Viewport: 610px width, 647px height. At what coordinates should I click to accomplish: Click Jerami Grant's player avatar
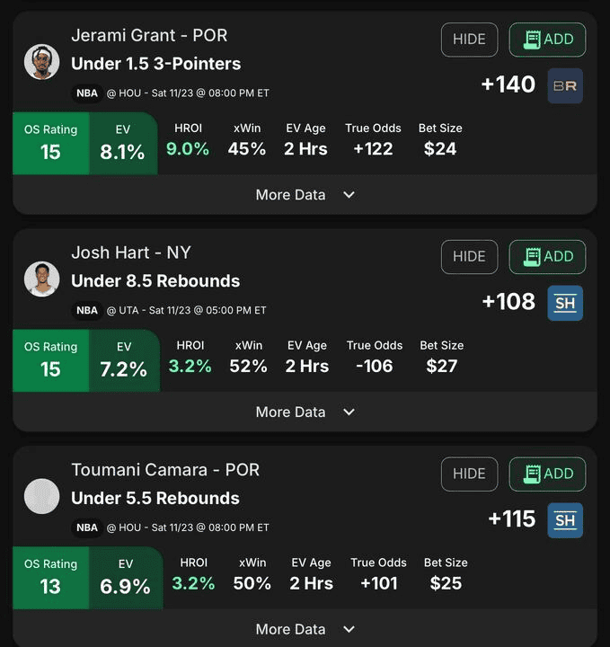pos(41,62)
